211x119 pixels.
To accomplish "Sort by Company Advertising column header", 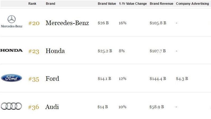I will 192,4.
